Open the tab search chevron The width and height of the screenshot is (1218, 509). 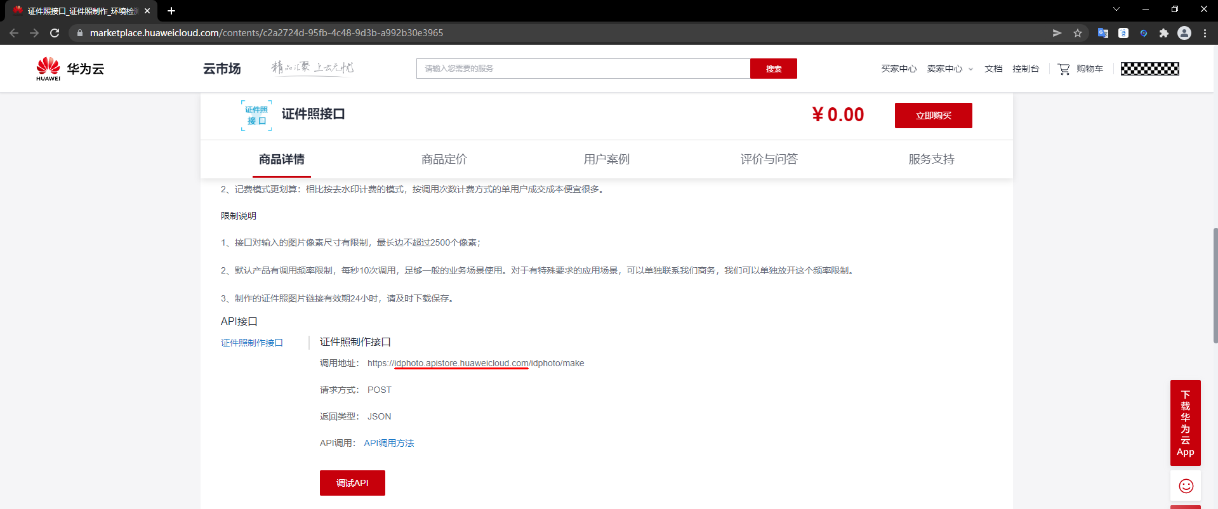1116,9
